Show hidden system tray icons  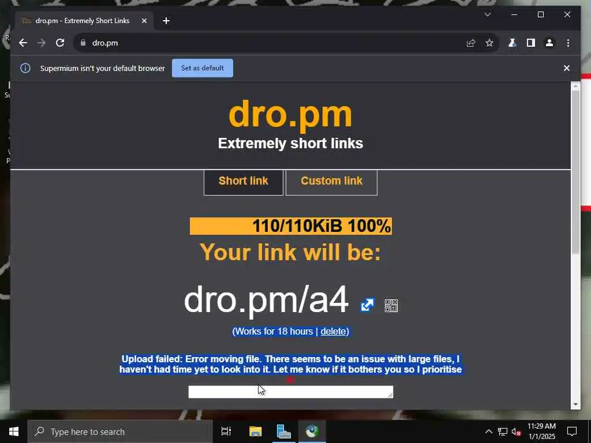[x=488, y=431]
